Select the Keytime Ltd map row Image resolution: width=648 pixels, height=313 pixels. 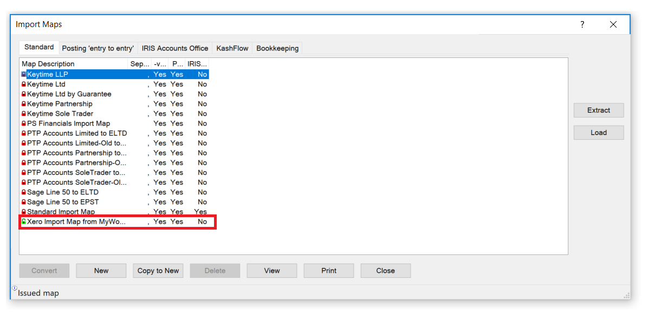(x=114, y=84)
